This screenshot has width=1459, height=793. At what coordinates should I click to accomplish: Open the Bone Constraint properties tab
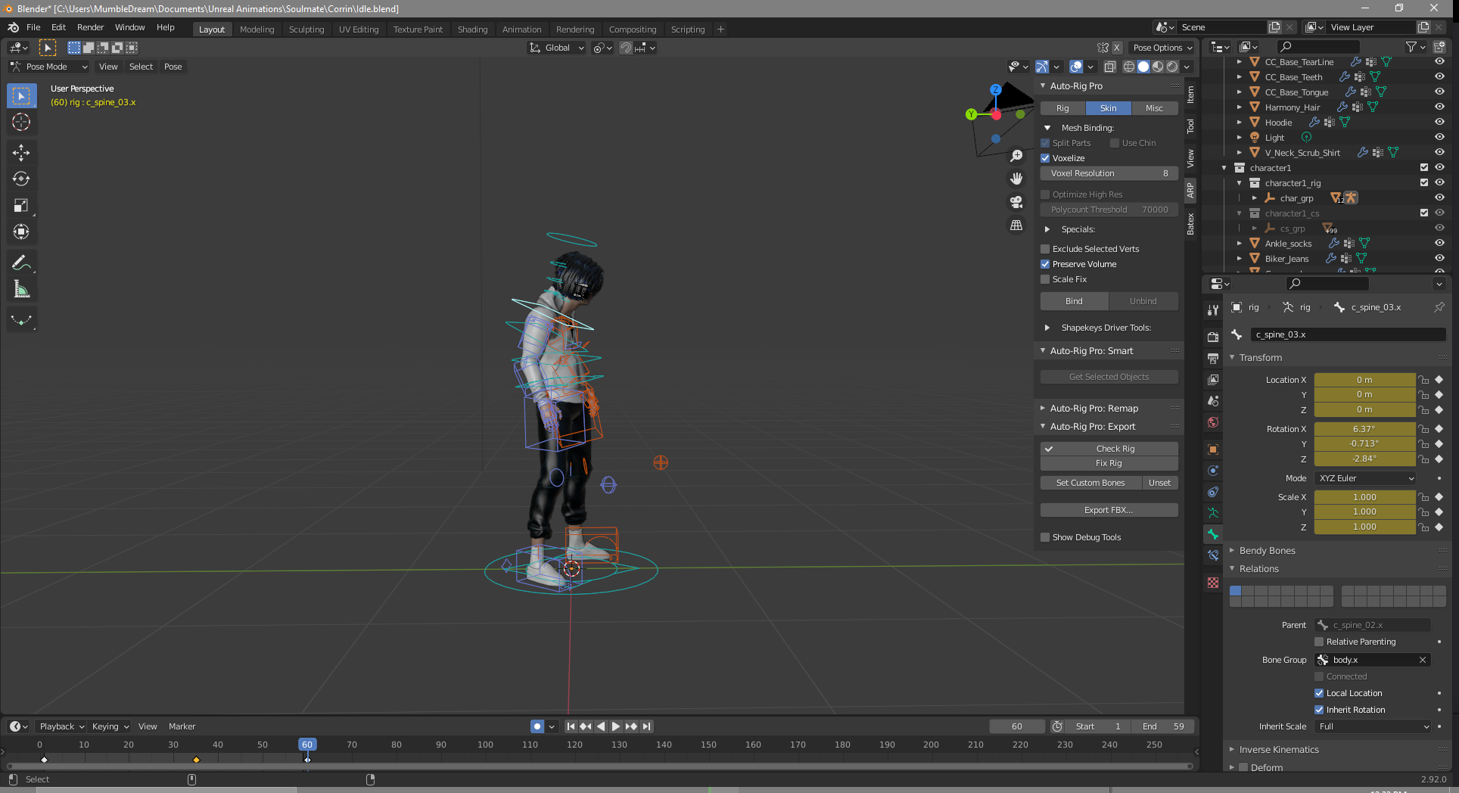1213,555
